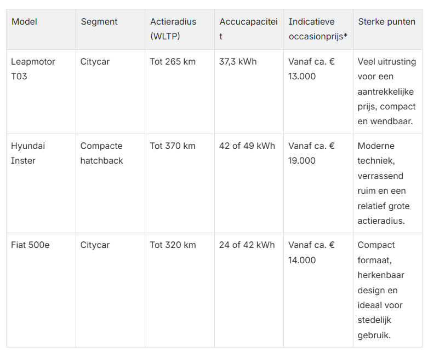The image size is (428, 353).
Task: Click the Tot 320 km range cell
Action: [180, 290]
